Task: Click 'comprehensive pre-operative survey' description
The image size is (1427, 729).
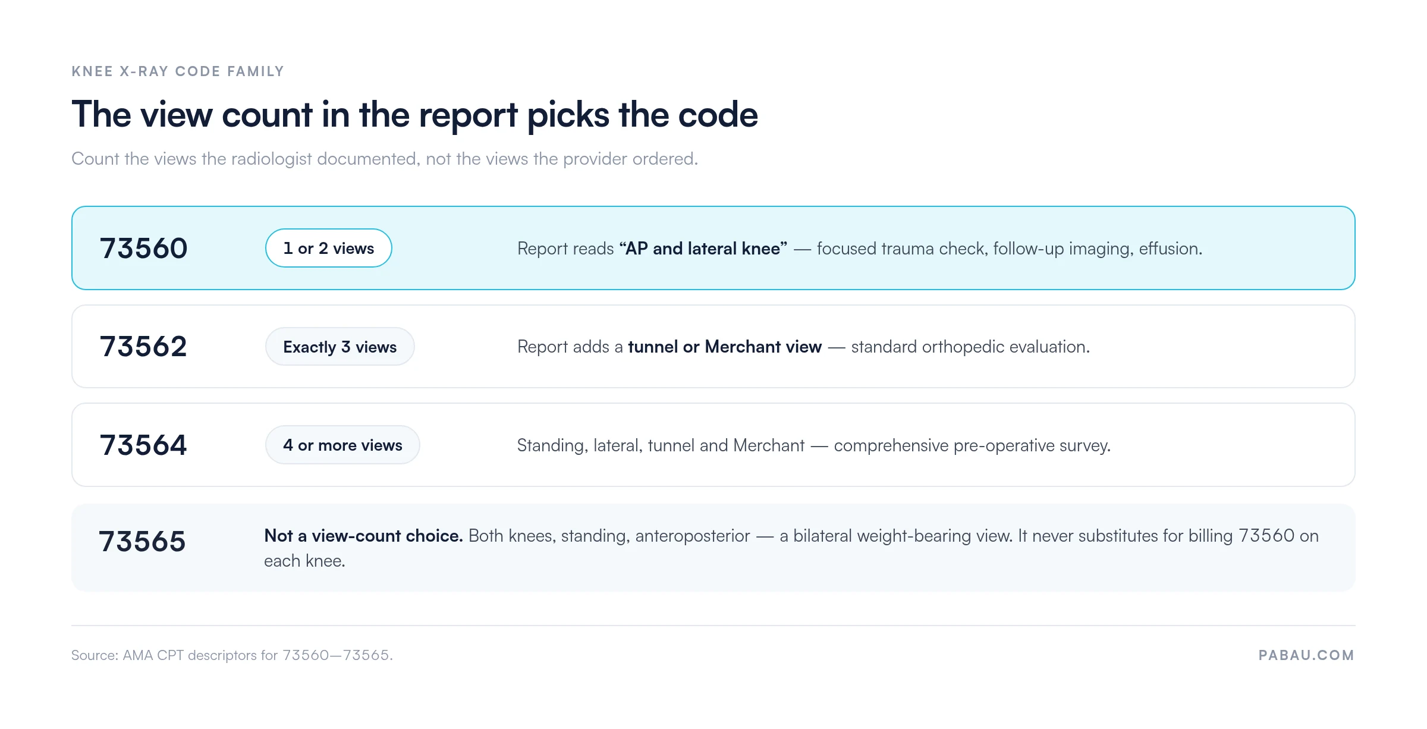Action: pyautogui.click(x=972, y=445)
